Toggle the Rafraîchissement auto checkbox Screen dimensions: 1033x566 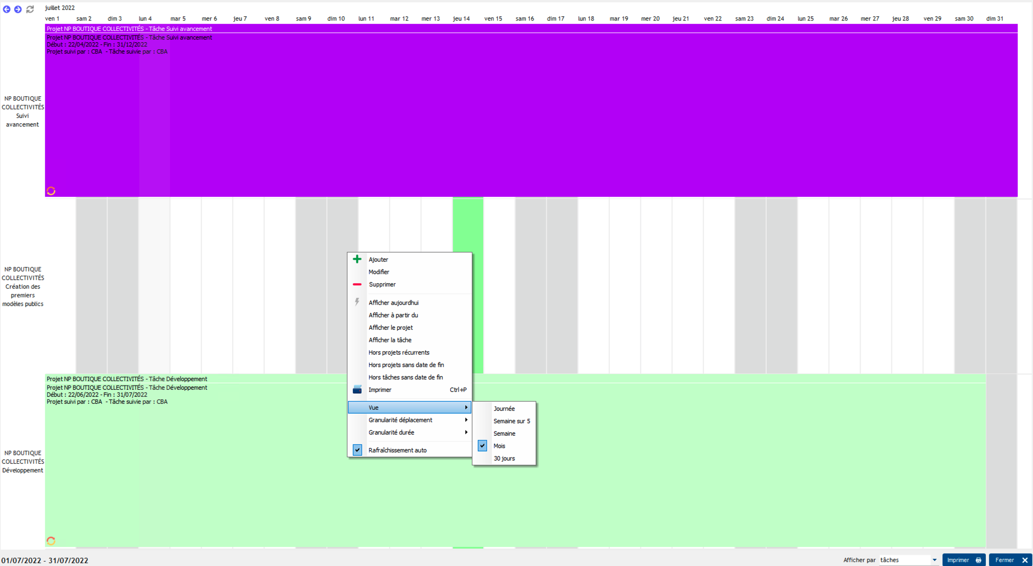[357, 450]
